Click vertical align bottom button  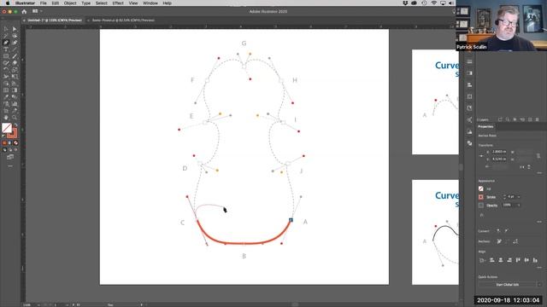(535, 260)
